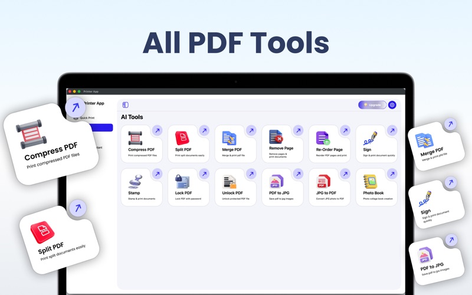Click the floating Sign card on the right
The height and width of the screenshot is (295, 472).
tap(437, 205)
